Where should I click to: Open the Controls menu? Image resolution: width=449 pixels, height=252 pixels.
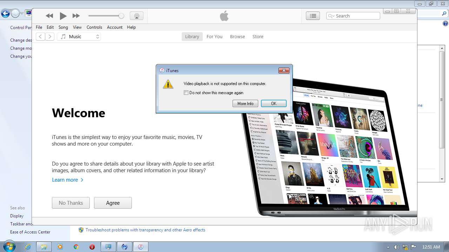coord(94,27)
